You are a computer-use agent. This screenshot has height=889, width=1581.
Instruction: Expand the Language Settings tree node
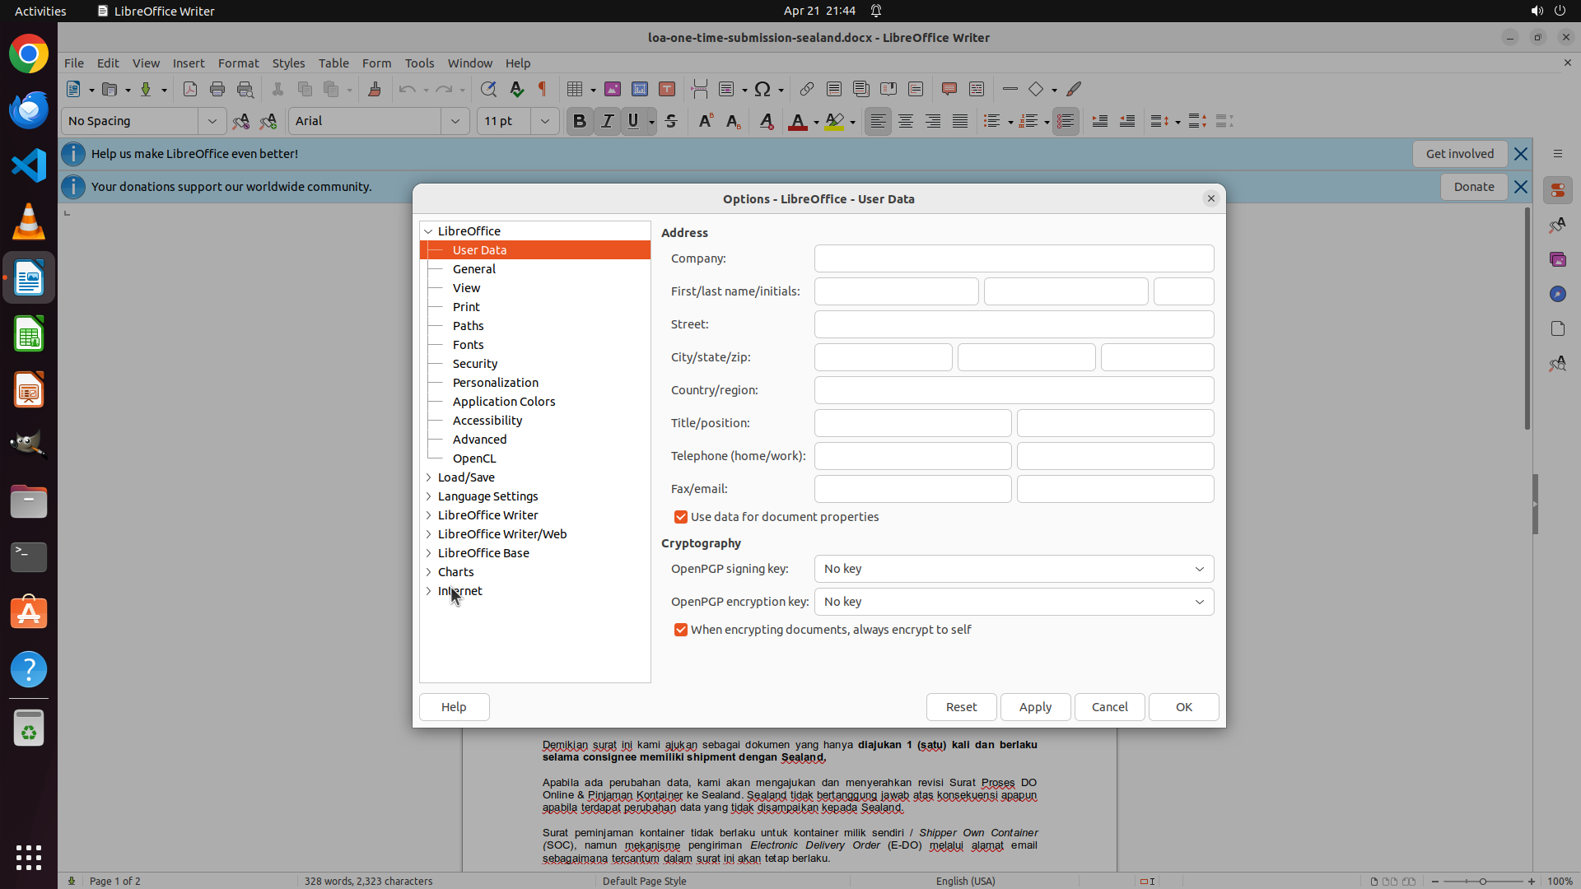[428, 496]
